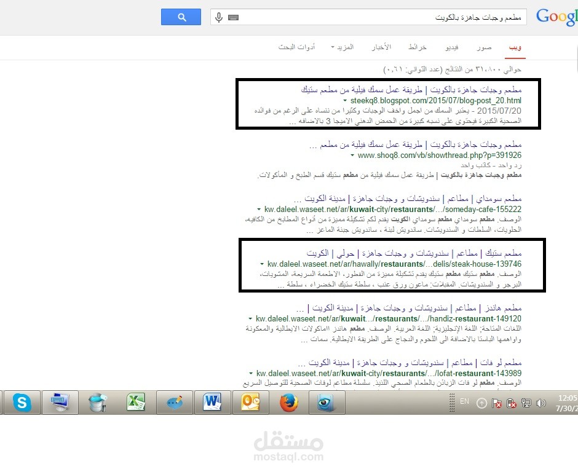Open the computer keyboard app in taskbar
The width and height of the screenshot is (578, 472).
(x=60, y=403)
